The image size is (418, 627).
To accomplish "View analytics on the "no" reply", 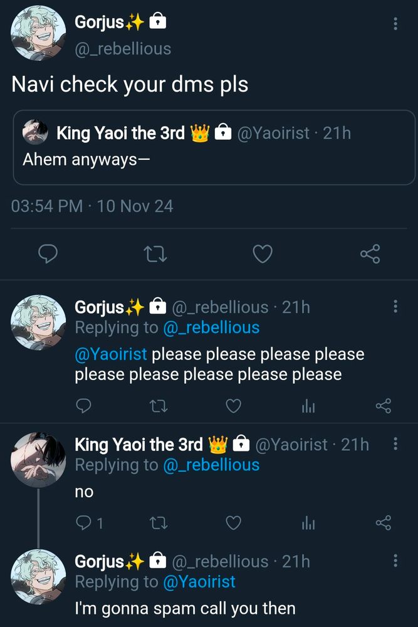I will click(x=308, y=523).
